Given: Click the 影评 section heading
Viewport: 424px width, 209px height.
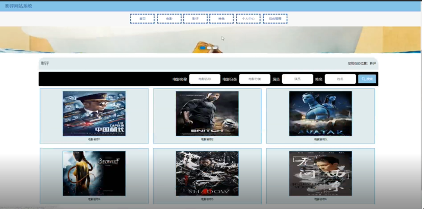Looking at the screenshot, I should [x=45, y=64].
